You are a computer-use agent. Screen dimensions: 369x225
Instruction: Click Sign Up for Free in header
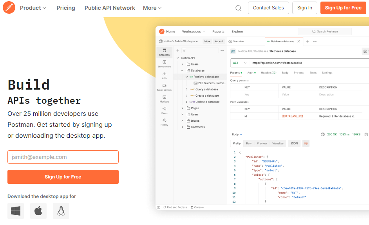click(343, 8)
